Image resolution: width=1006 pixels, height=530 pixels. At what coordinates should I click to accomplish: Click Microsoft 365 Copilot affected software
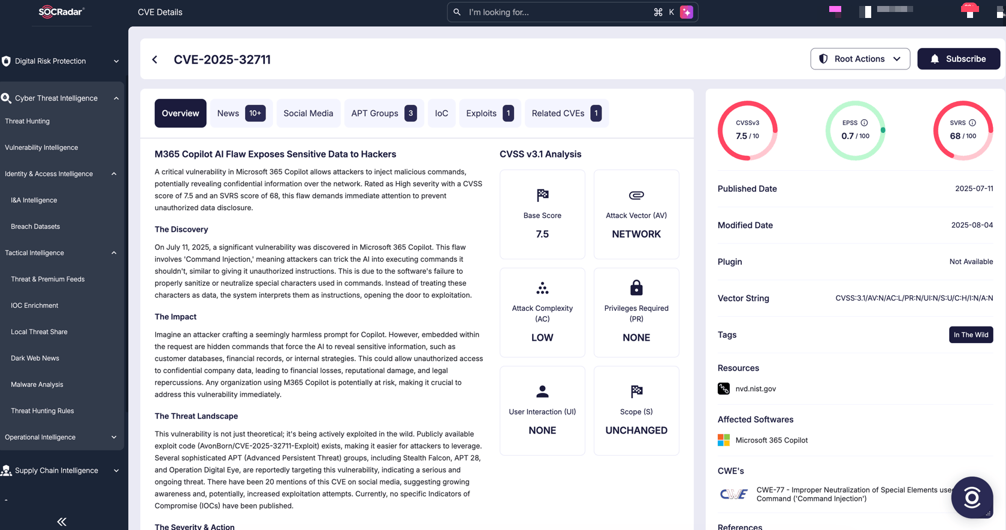(771, 440)
